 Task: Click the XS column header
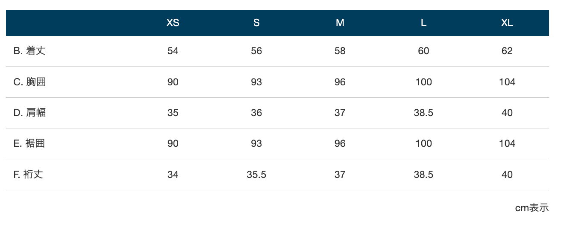click(x=173, y=23)
